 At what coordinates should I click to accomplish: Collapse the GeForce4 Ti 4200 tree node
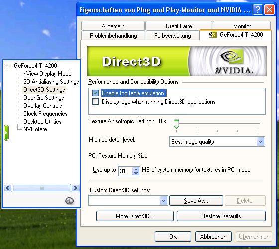pos(8,66)
